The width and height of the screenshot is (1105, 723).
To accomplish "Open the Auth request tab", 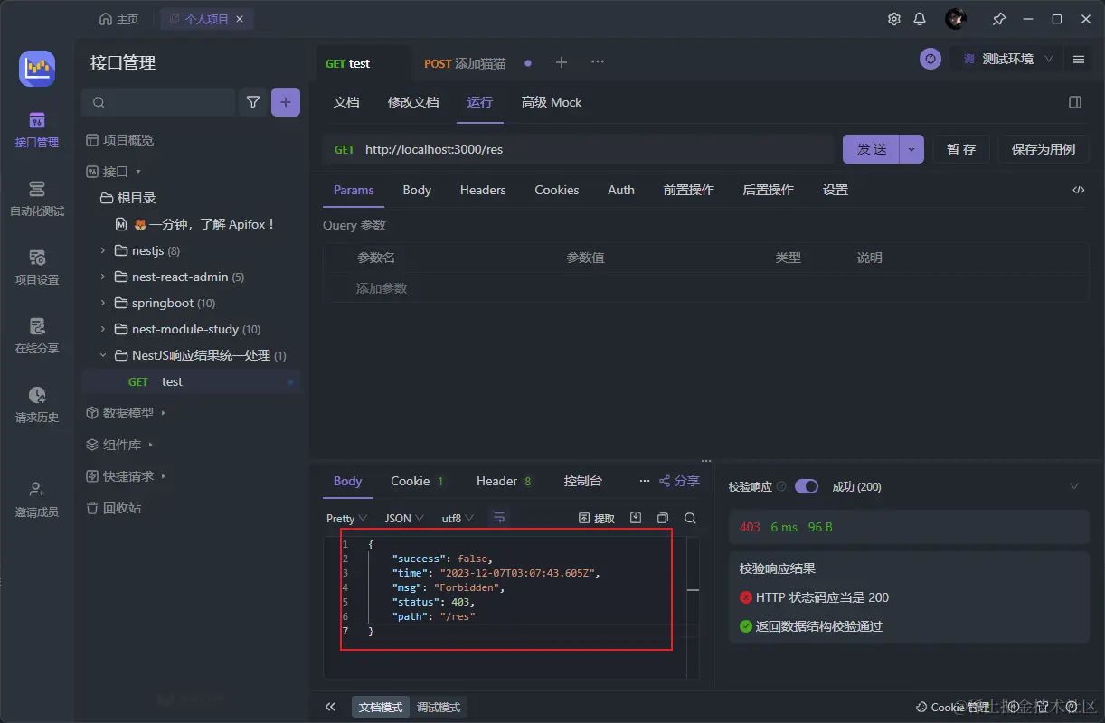I will point(621,190).
